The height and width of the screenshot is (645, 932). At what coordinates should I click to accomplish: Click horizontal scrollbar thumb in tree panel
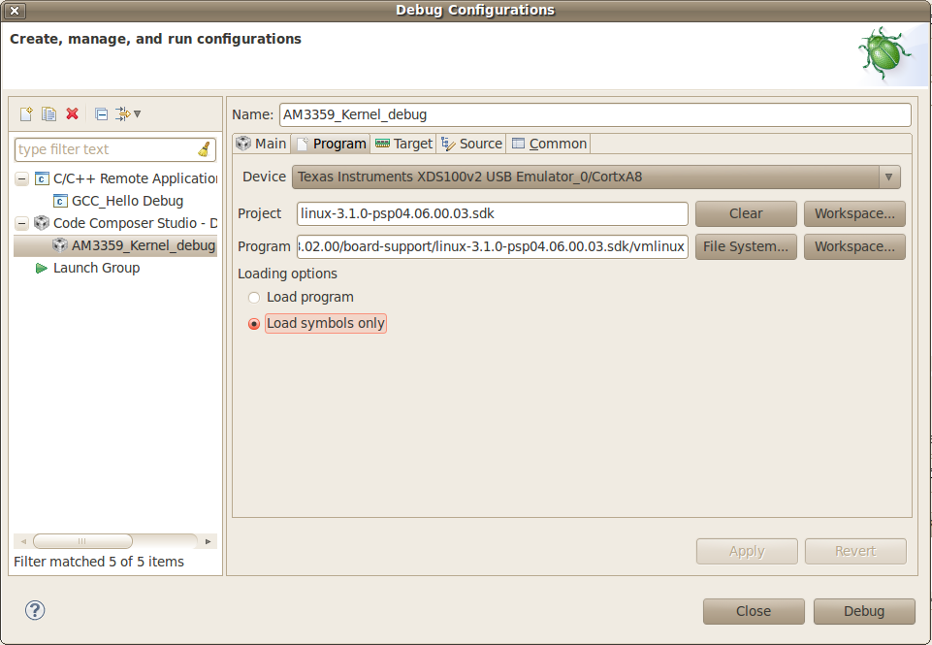pos(82,541)
